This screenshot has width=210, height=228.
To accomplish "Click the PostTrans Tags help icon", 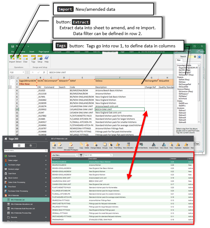I will pos(199,57).
